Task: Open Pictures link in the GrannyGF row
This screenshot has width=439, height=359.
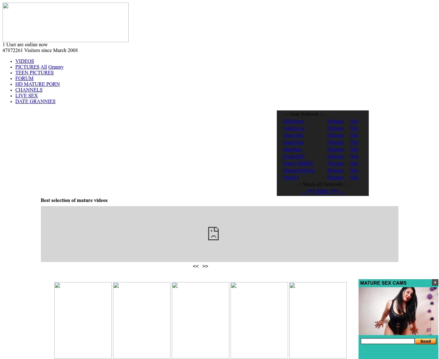Action: [x=336, y=156]
